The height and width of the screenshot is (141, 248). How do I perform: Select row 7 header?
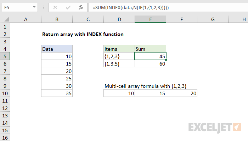point(5,71)
